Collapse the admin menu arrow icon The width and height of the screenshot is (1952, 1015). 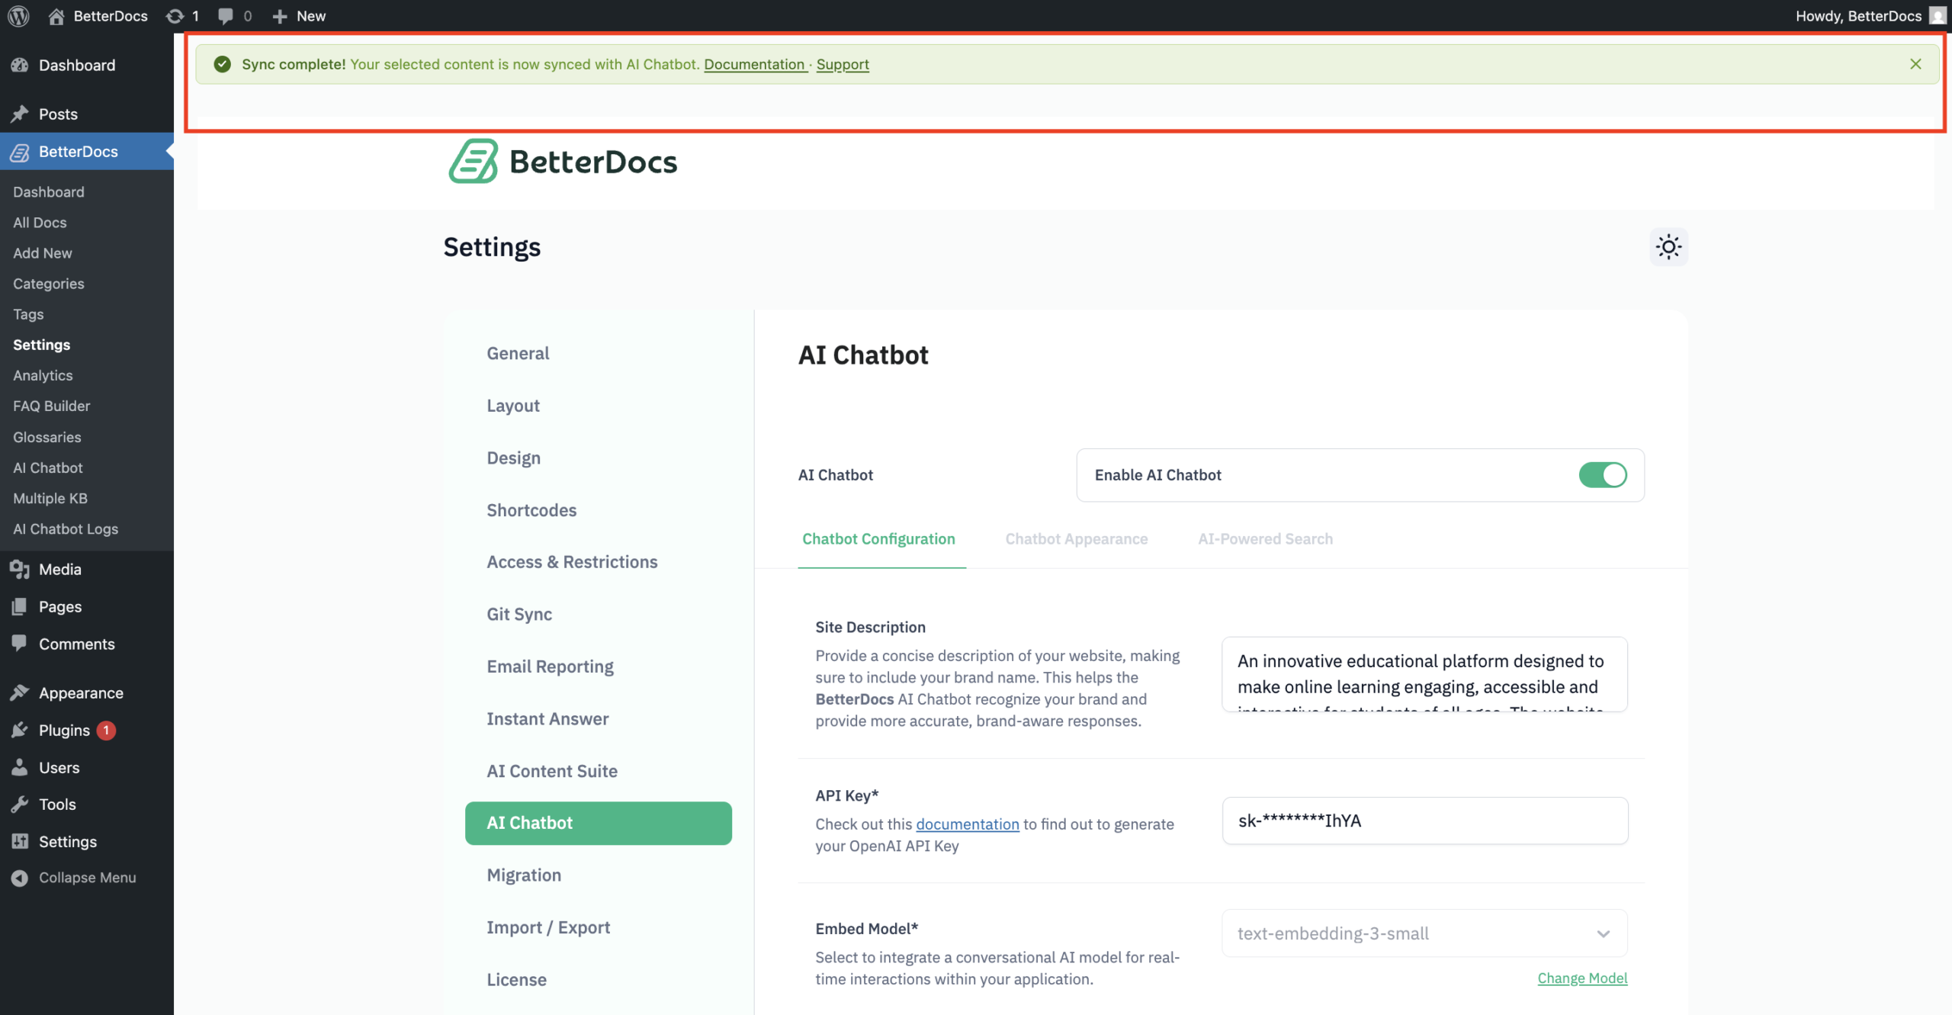point(20,878)
